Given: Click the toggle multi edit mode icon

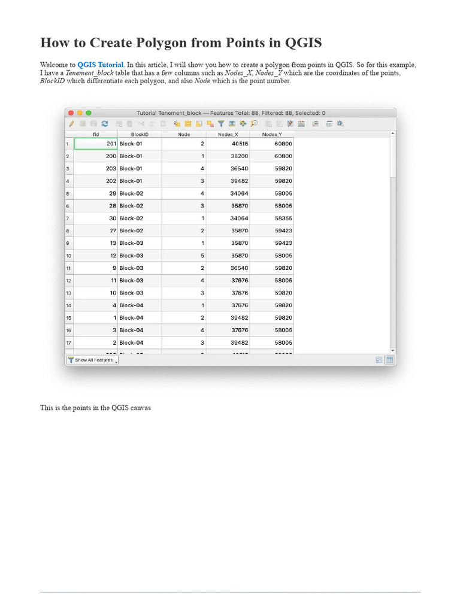Looking at the screenshot, I should click(x=83, y=123).
